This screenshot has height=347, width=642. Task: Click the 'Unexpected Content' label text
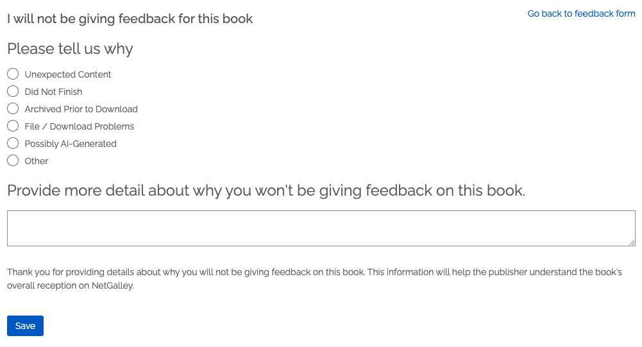[x=68, y=74]
